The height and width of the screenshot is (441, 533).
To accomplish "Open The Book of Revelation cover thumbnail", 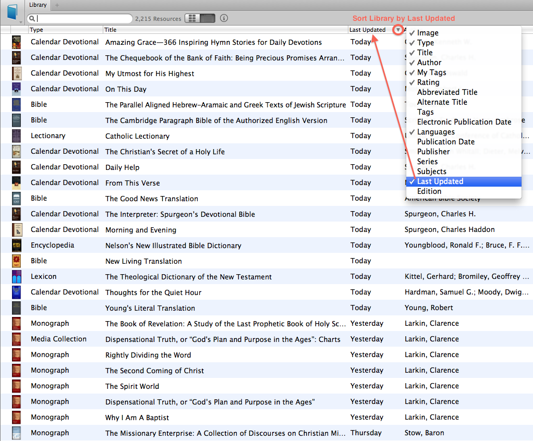I will tap(16, 323).
